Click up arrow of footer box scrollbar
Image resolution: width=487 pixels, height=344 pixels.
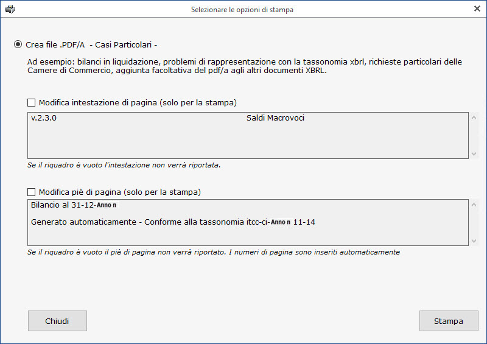pos(474,205)
